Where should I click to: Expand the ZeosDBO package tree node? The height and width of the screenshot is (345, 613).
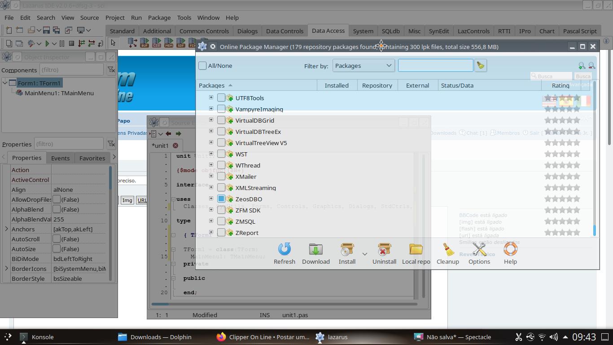click(211, 199)
